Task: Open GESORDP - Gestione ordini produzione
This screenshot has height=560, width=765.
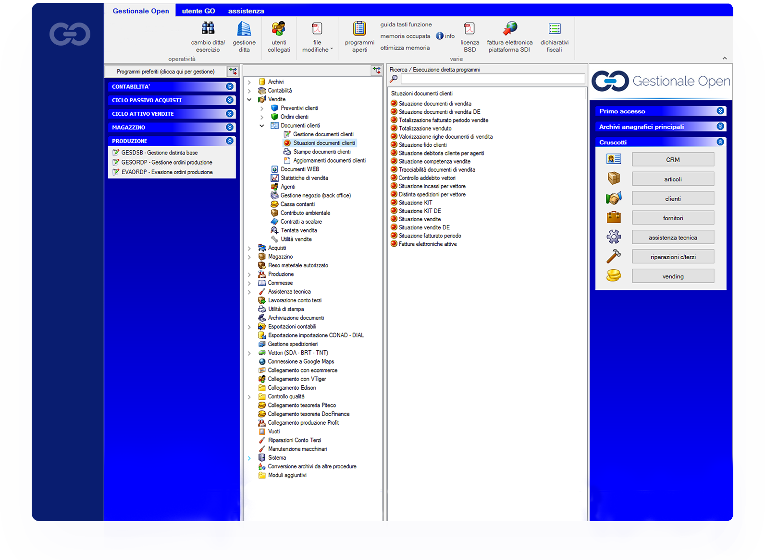Action: (x=166, y=162)
